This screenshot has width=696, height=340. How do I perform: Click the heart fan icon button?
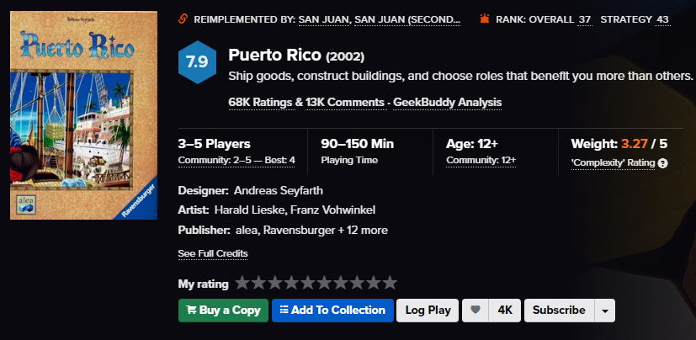coord(476,310)
